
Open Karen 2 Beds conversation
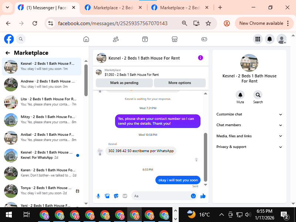coord(41,173)
